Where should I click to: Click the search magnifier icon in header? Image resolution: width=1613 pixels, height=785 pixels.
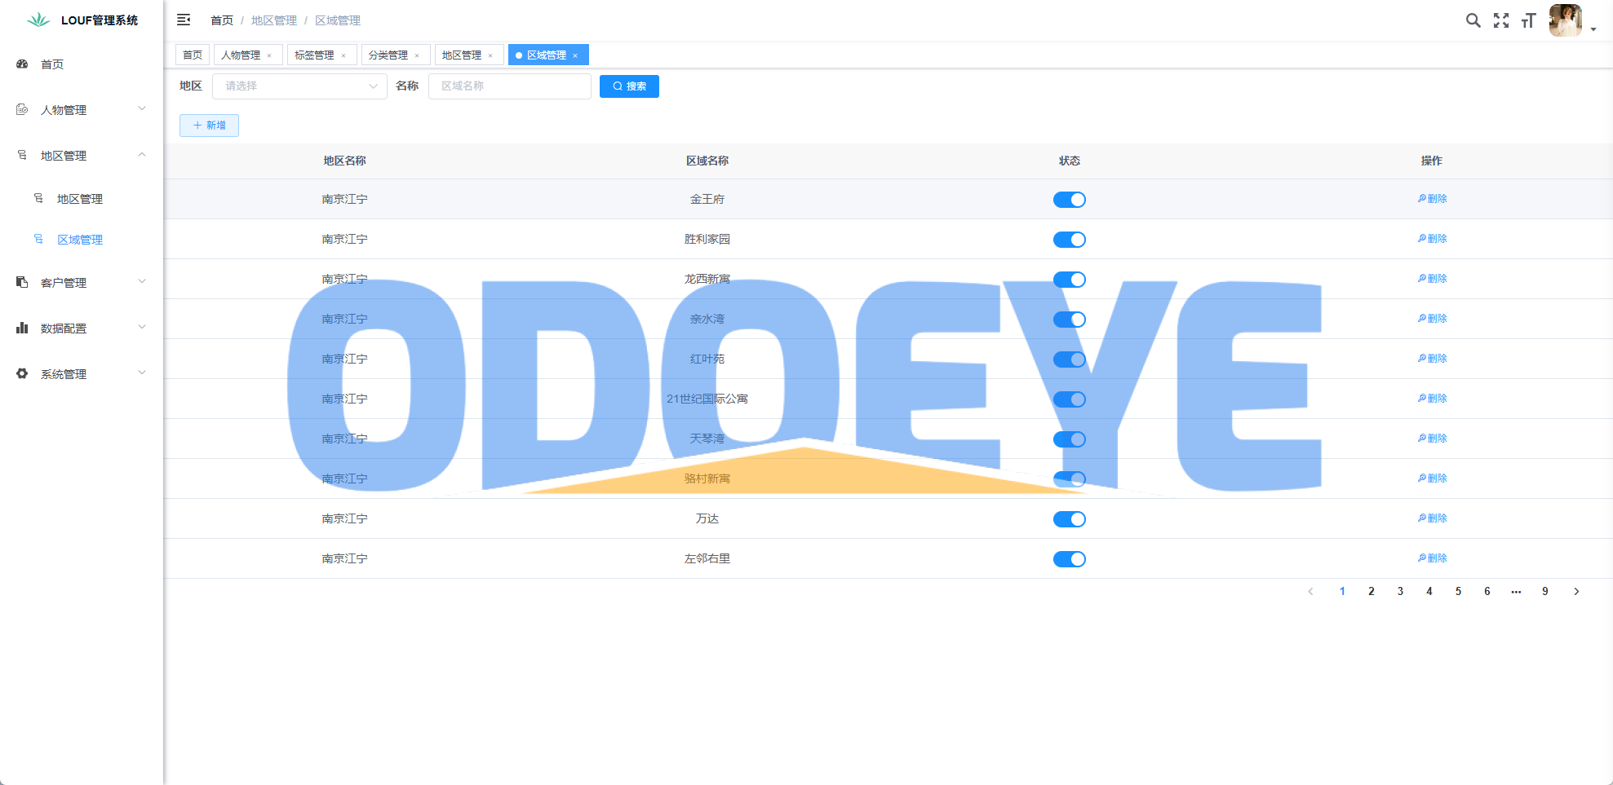(x=1473, y=20)
